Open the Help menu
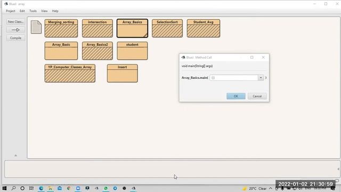 [x=55, y=11]
